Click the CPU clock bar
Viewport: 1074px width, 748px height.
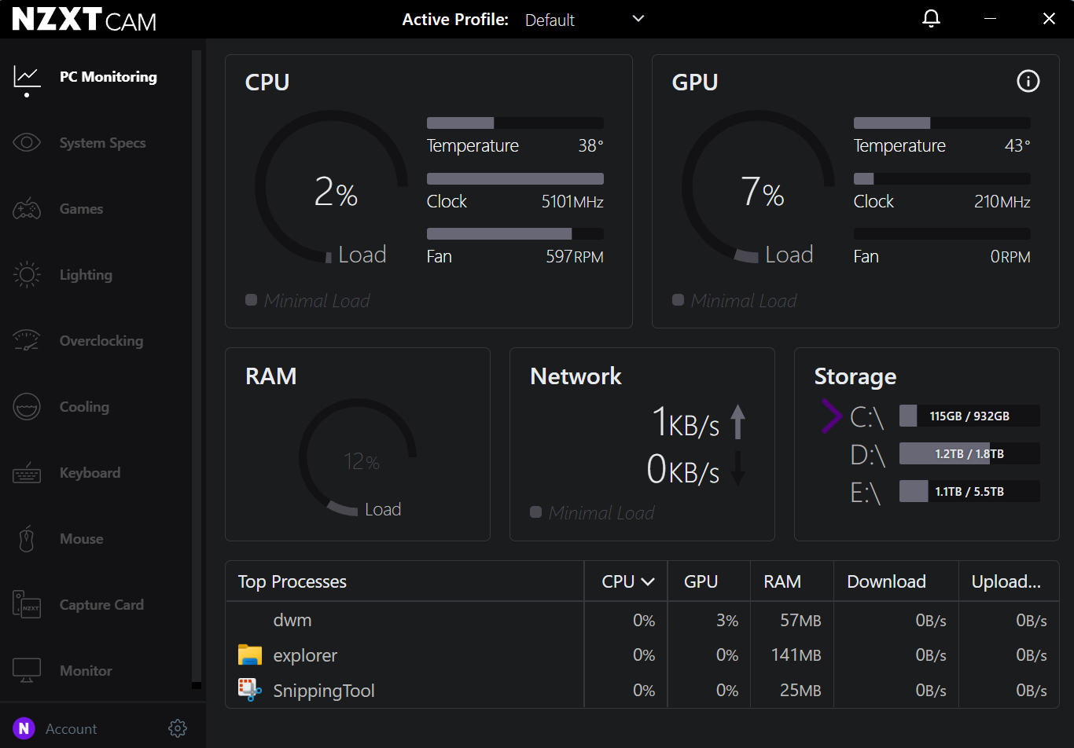coord(515,178)
